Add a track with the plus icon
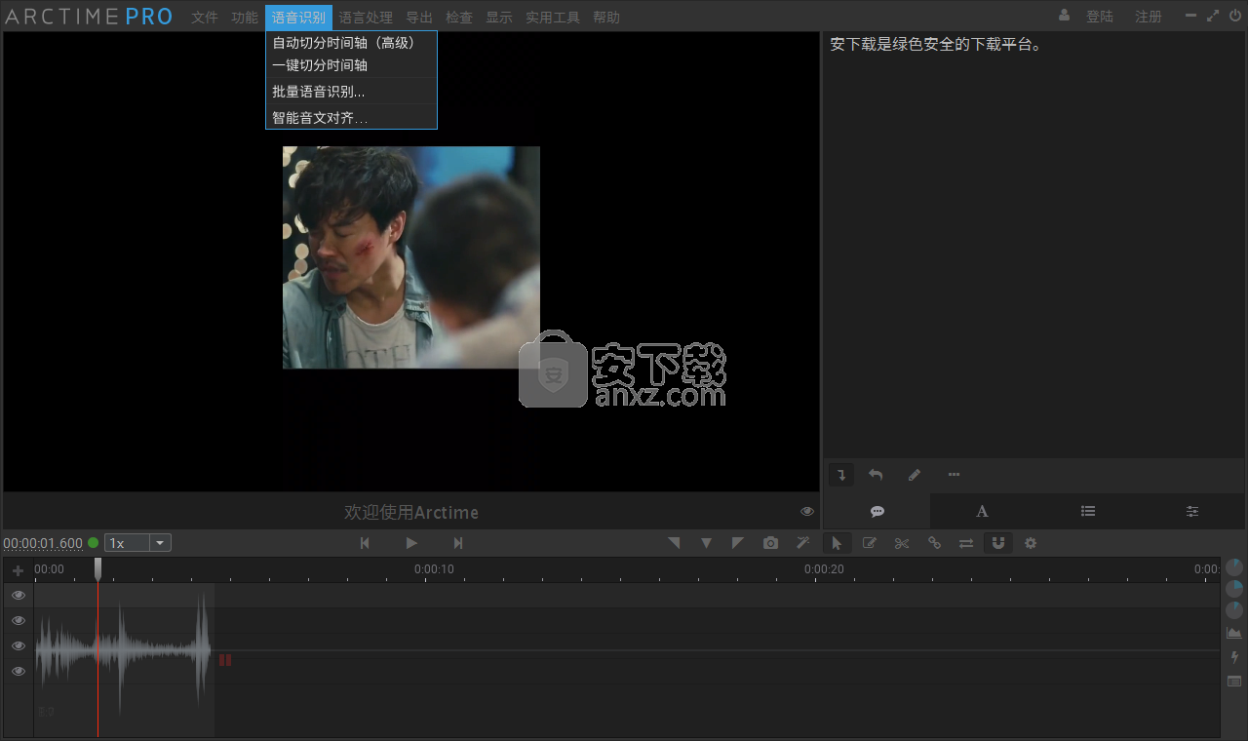This screenshot has width=1248, height=741. click(x=18, y=570)
